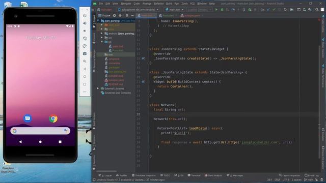Open Messages app on emulator home screen

(28, 118)
